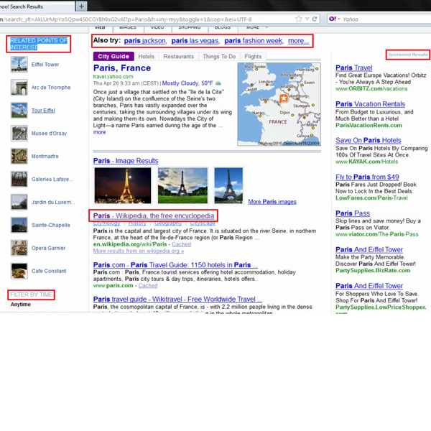Open the Cafe Constant thumbnail

[19, 271]
